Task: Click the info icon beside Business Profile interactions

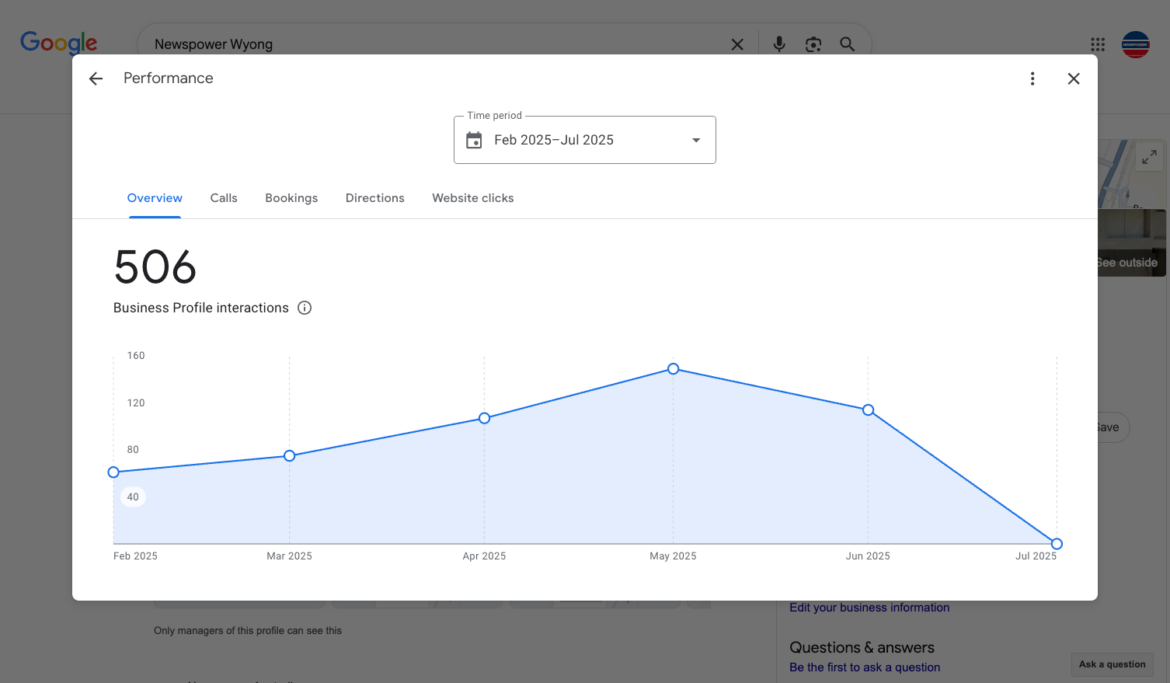Action: (305, 308)
